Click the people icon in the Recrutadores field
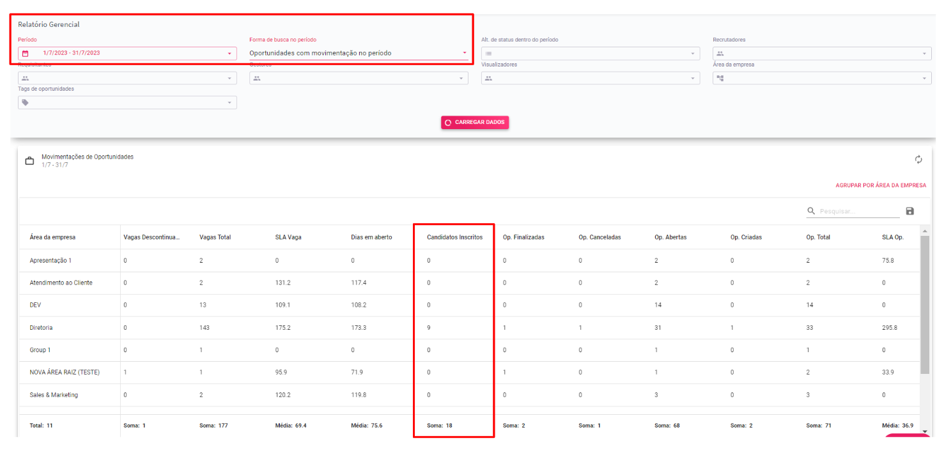Screen dimensions: 944x457 point(720,54)
